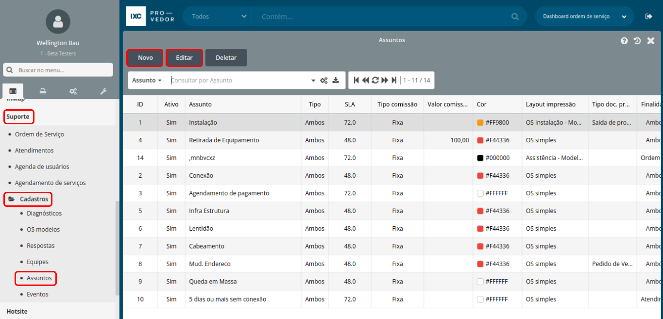Open the Assunto filter field dropdown
Viewport: 663px width, 319px height.
(x=147, y=81)
